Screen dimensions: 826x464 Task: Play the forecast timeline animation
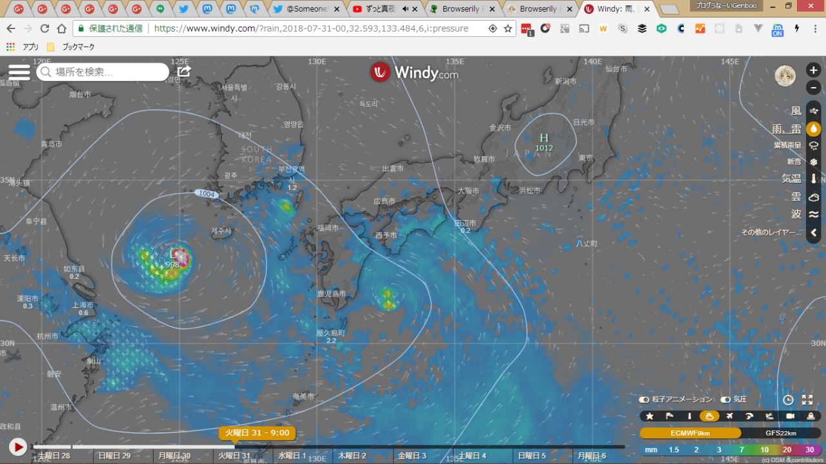click(17, 447)
